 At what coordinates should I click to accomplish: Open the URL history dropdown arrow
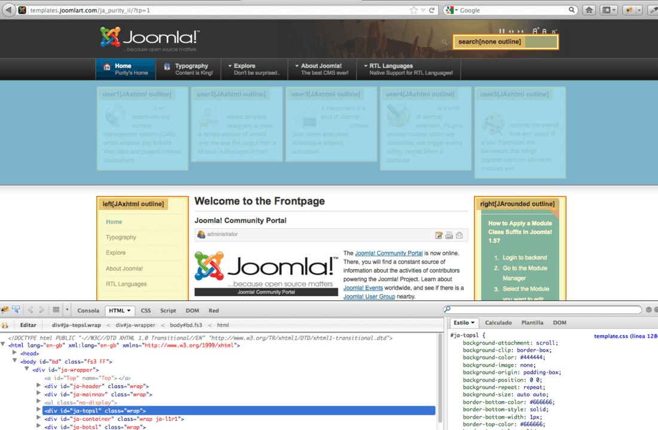click(423, 10)
